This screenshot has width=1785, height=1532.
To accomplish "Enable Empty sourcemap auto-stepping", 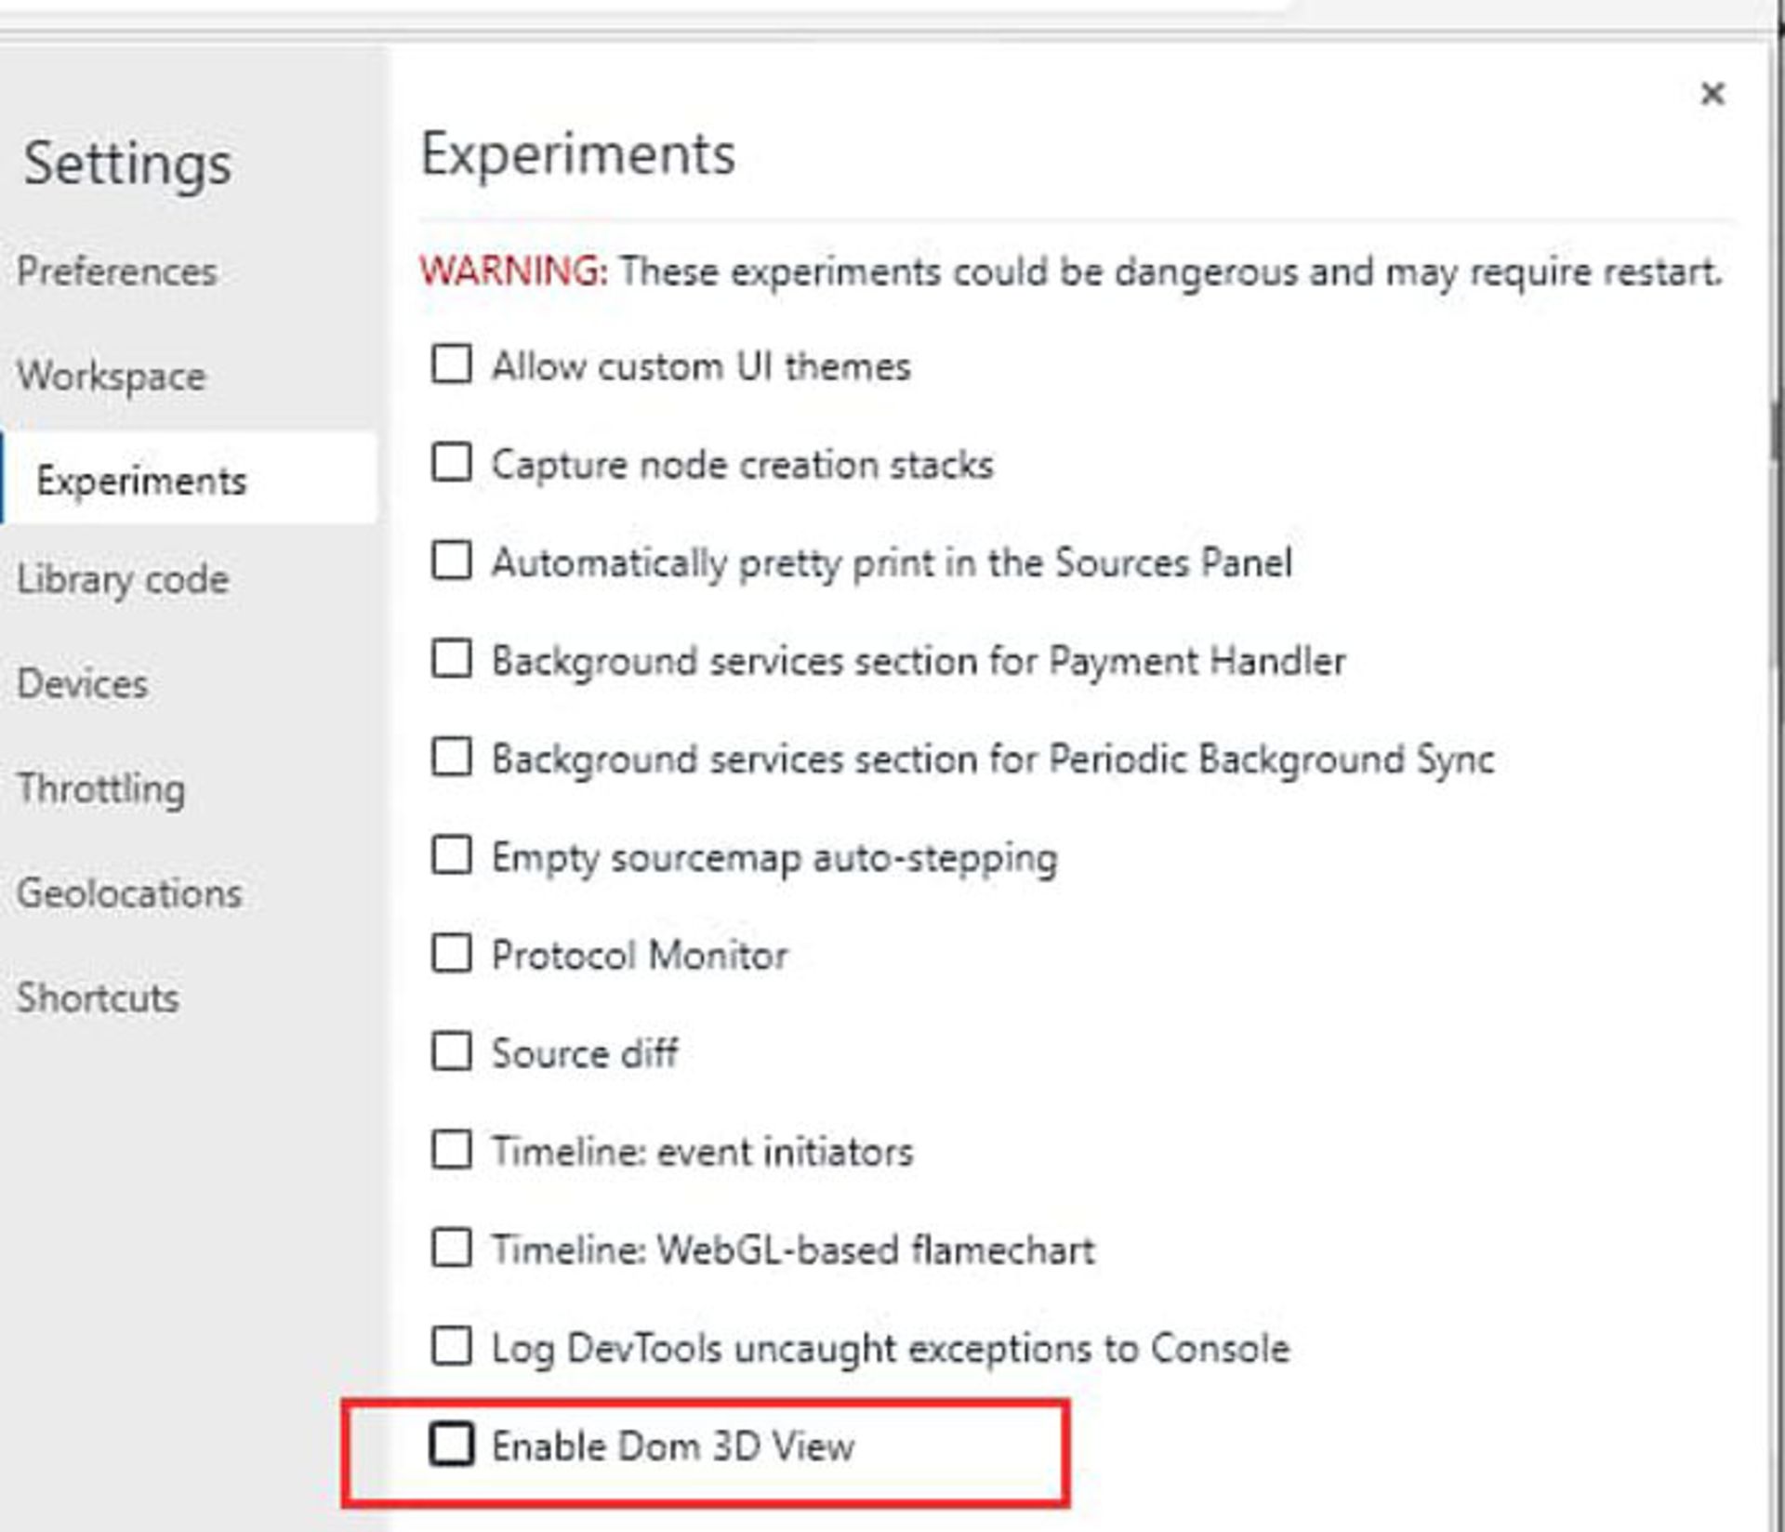I will [x=452, y=855].
